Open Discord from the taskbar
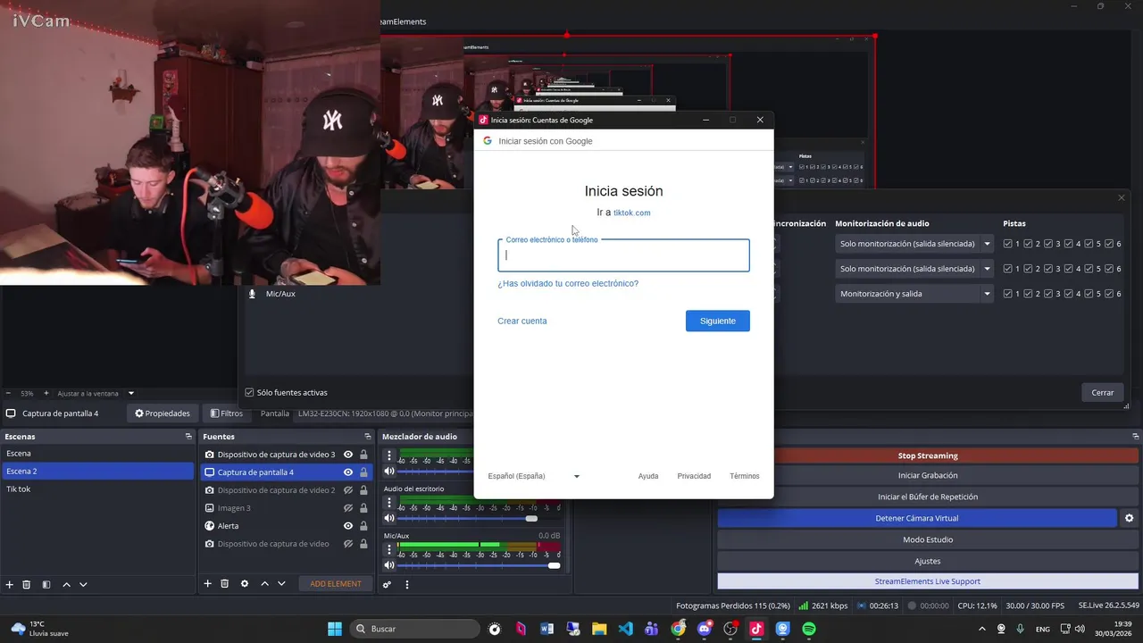1143x643 pixels. (705, 629)
